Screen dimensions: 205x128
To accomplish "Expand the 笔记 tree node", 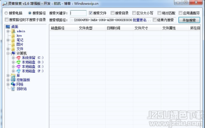I will click(8, 40).
